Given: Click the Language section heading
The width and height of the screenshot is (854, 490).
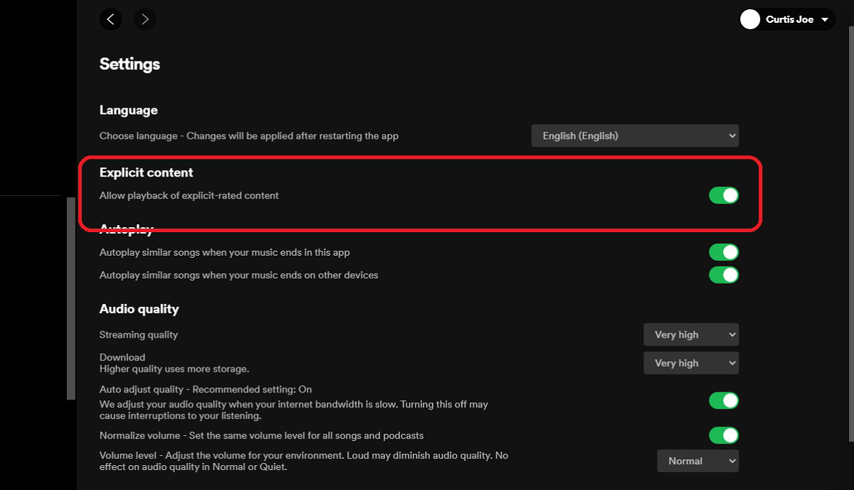Looking at the screenshot, I should [129, 110].
